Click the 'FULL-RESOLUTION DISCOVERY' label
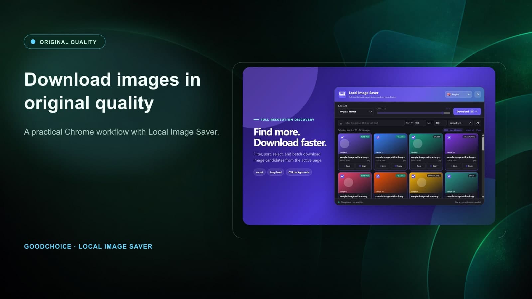Screen dimensions: 532x299 [x=287, y=120]
